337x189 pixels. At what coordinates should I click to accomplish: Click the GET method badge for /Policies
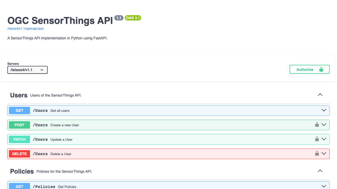pyautogui.click(x=19, y=186)
